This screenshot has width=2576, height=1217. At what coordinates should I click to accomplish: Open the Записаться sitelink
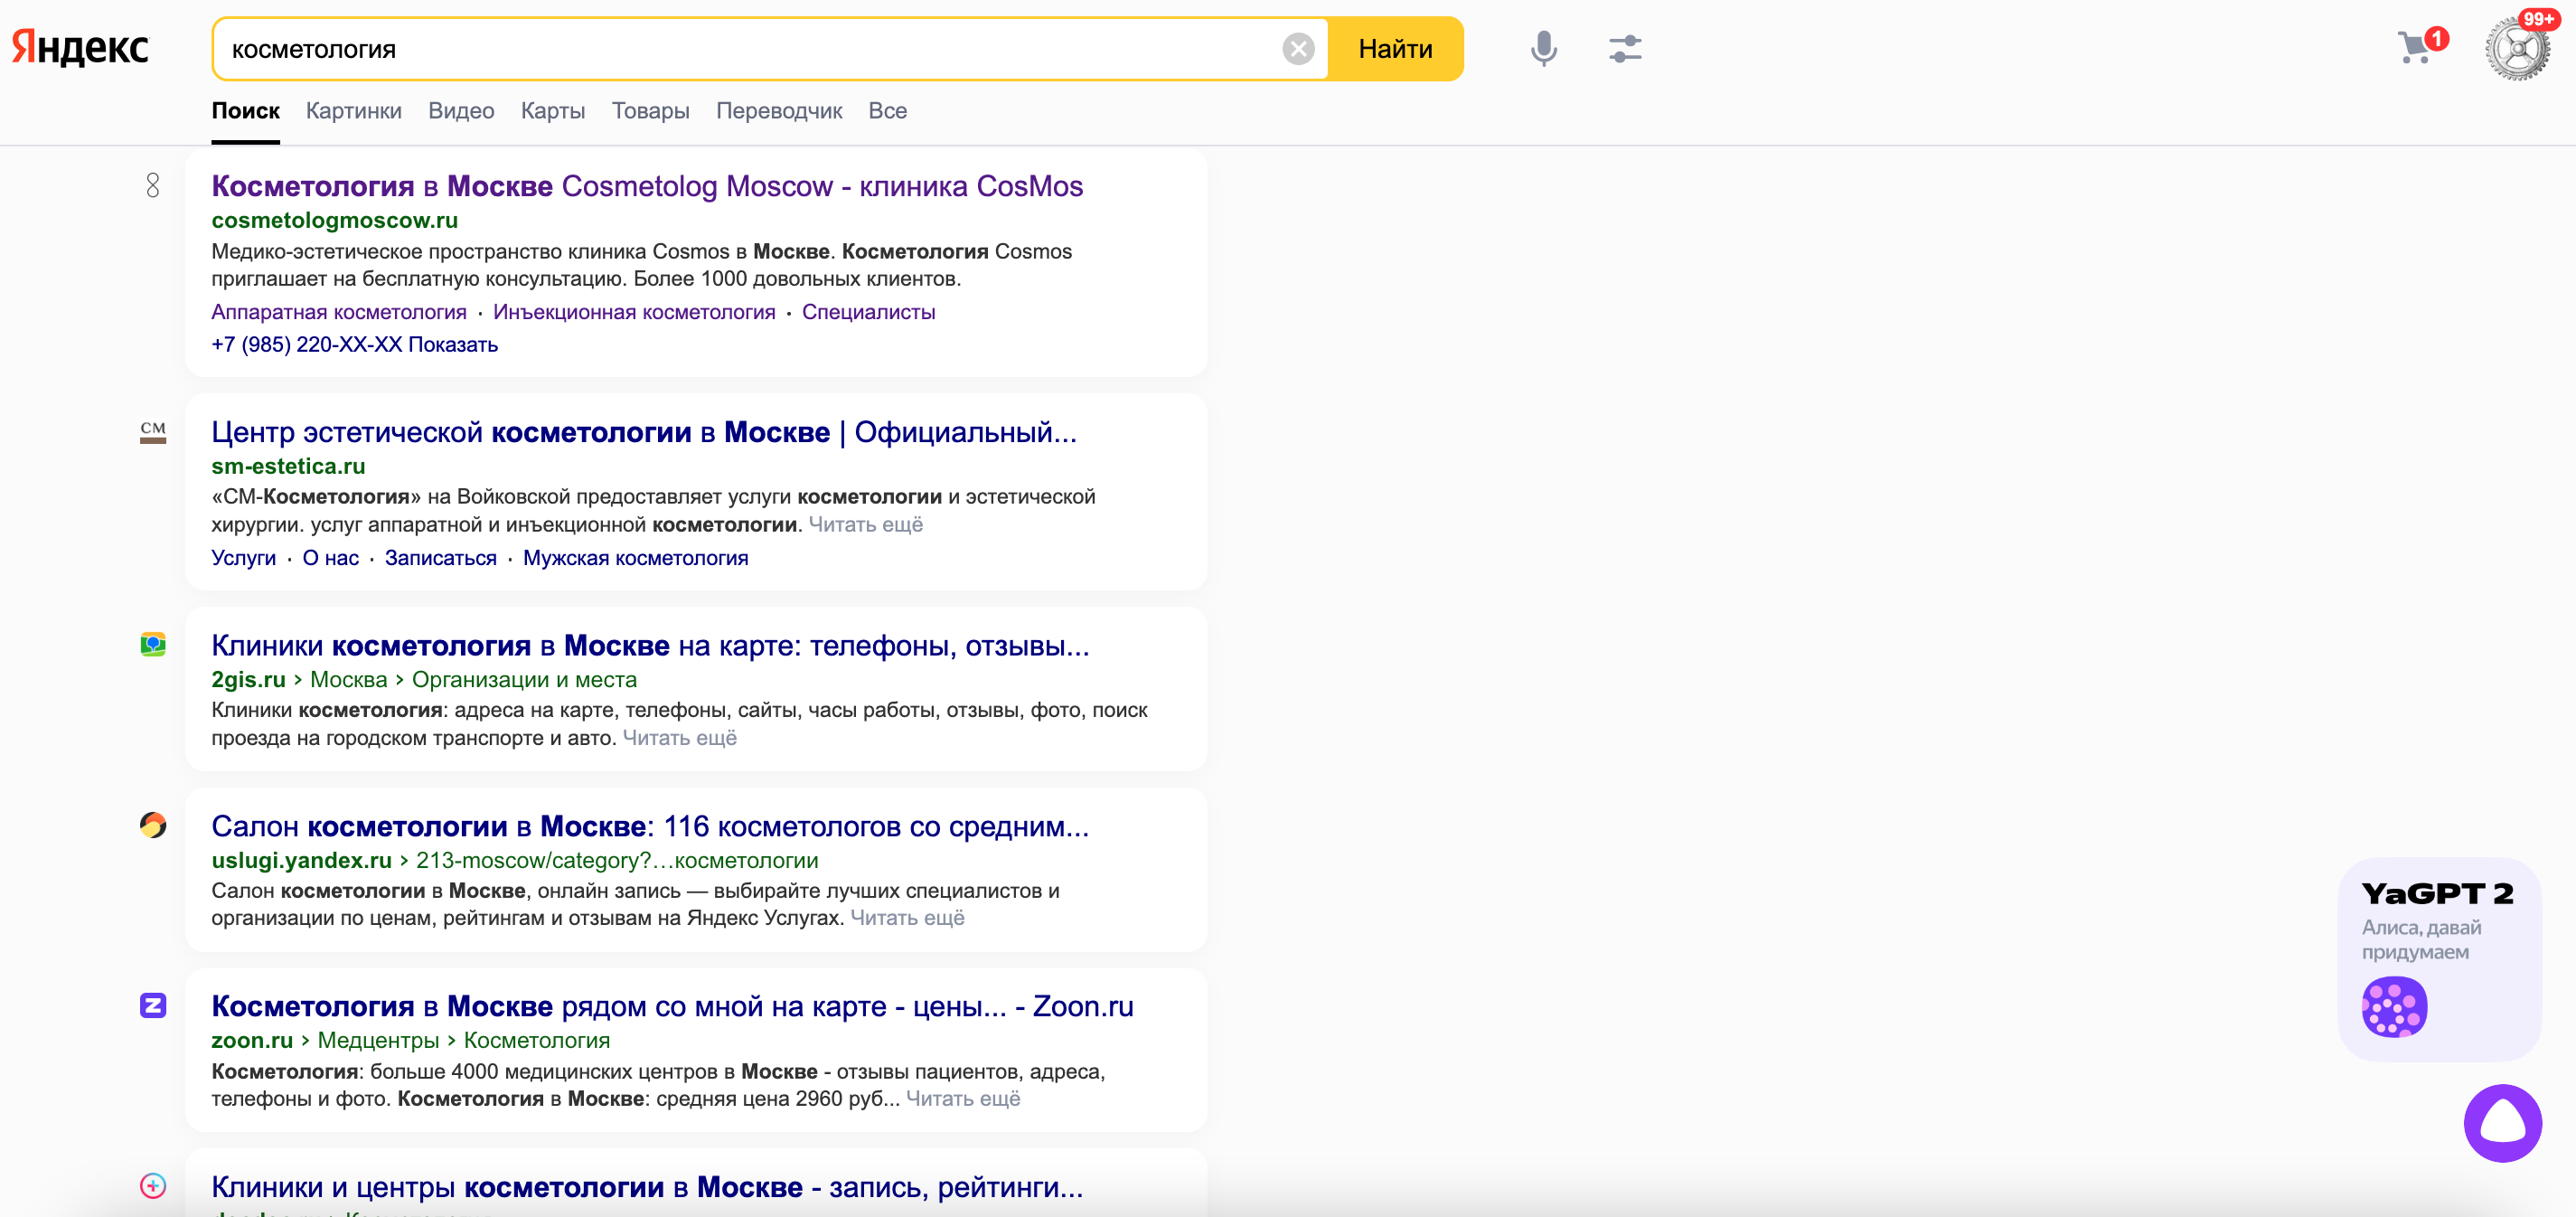coord(440,558)
